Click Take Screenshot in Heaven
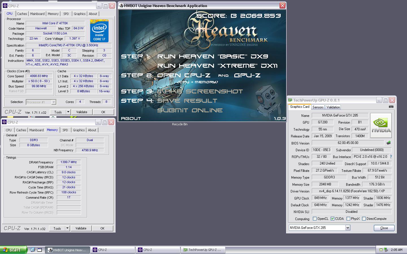The image size is (407, 254). (200, 91)
